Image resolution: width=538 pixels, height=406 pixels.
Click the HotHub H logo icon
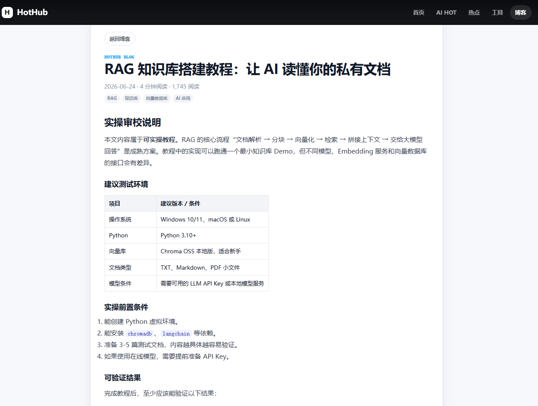click(7, 12)
